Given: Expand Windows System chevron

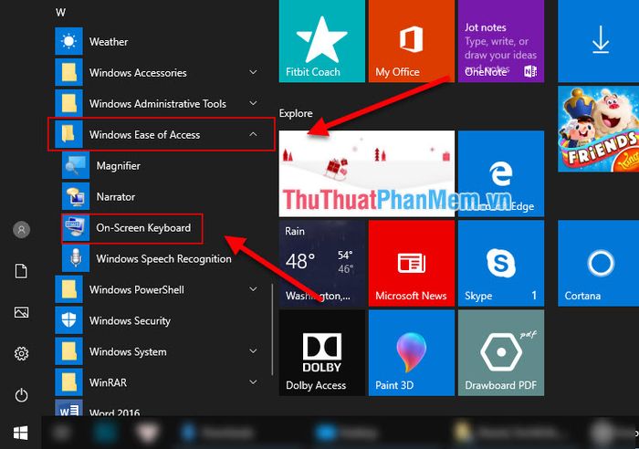Looking at the screenshot, I should coord(253,350).
